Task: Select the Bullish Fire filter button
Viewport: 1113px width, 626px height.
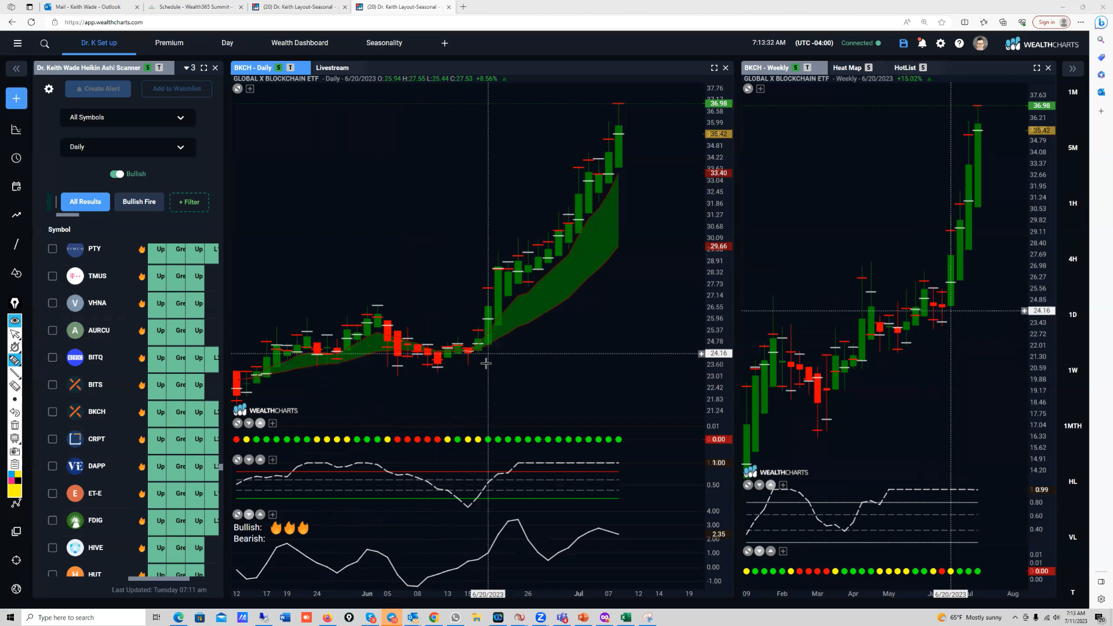Action: click(x=139, y=202)
